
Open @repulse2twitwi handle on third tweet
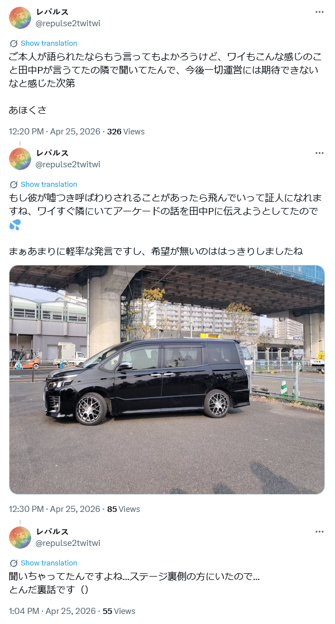point(68,543)
